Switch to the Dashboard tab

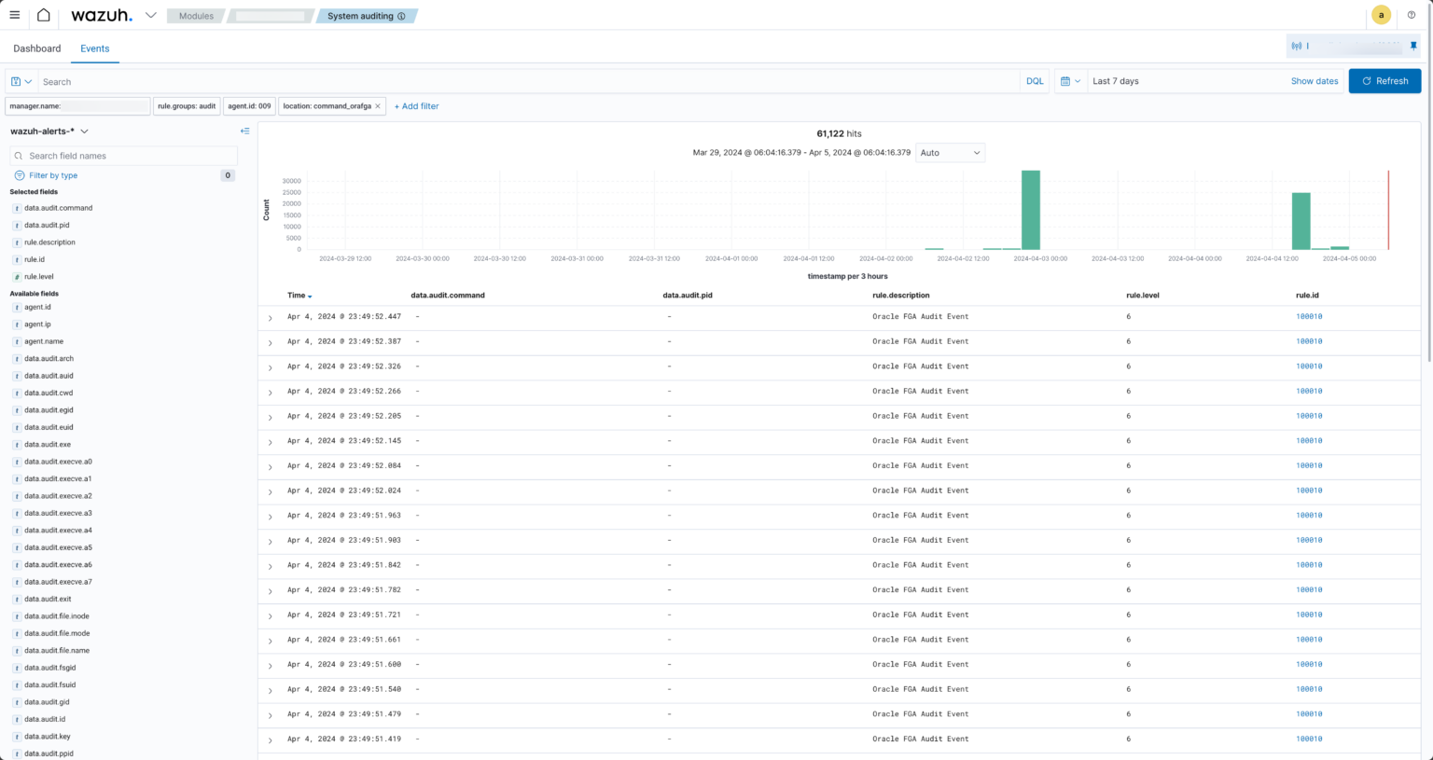tap(36, 48)
